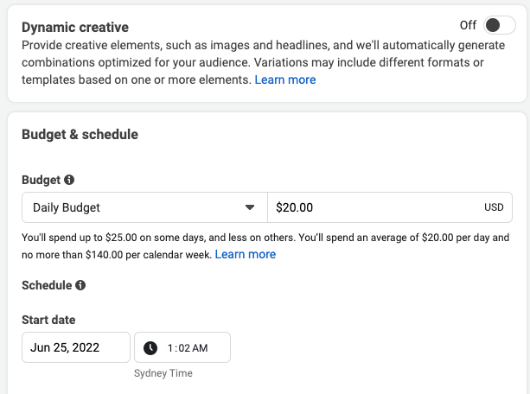This screenshot has width=530, height=394.
Task: Click the USD currency label
Action: pyautogui.click(x=495, y=208)
